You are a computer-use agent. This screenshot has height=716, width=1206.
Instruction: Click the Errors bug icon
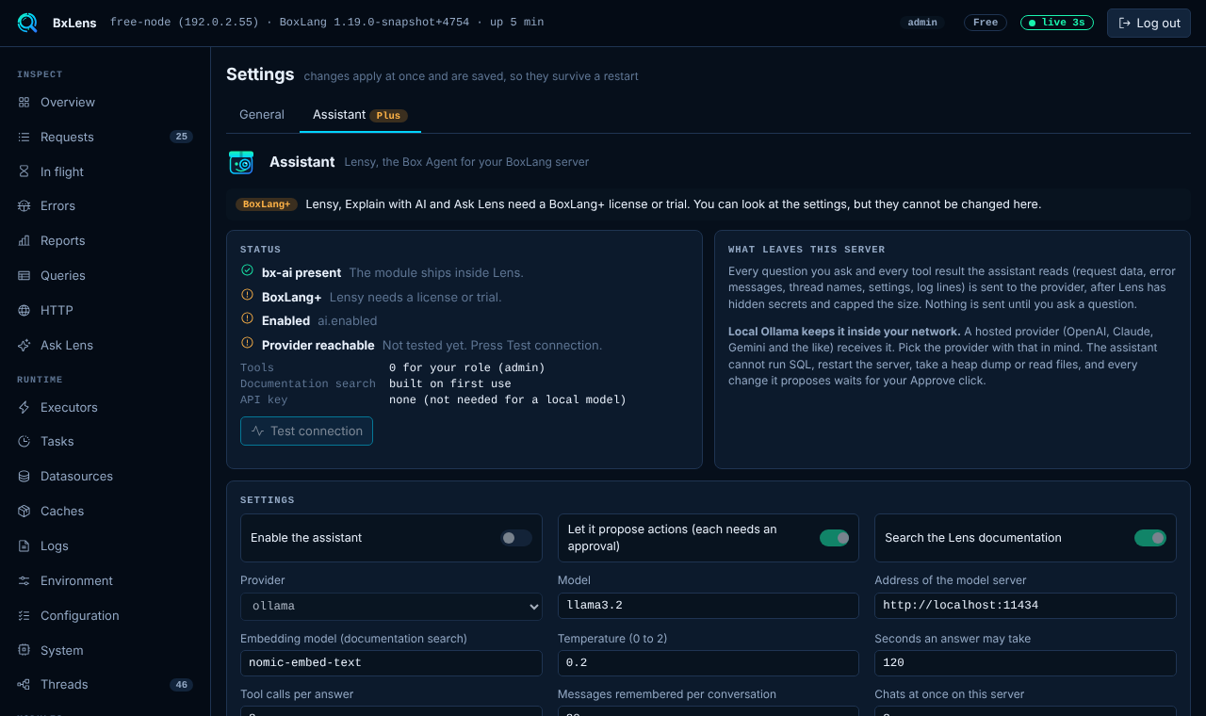pos(24,205)
